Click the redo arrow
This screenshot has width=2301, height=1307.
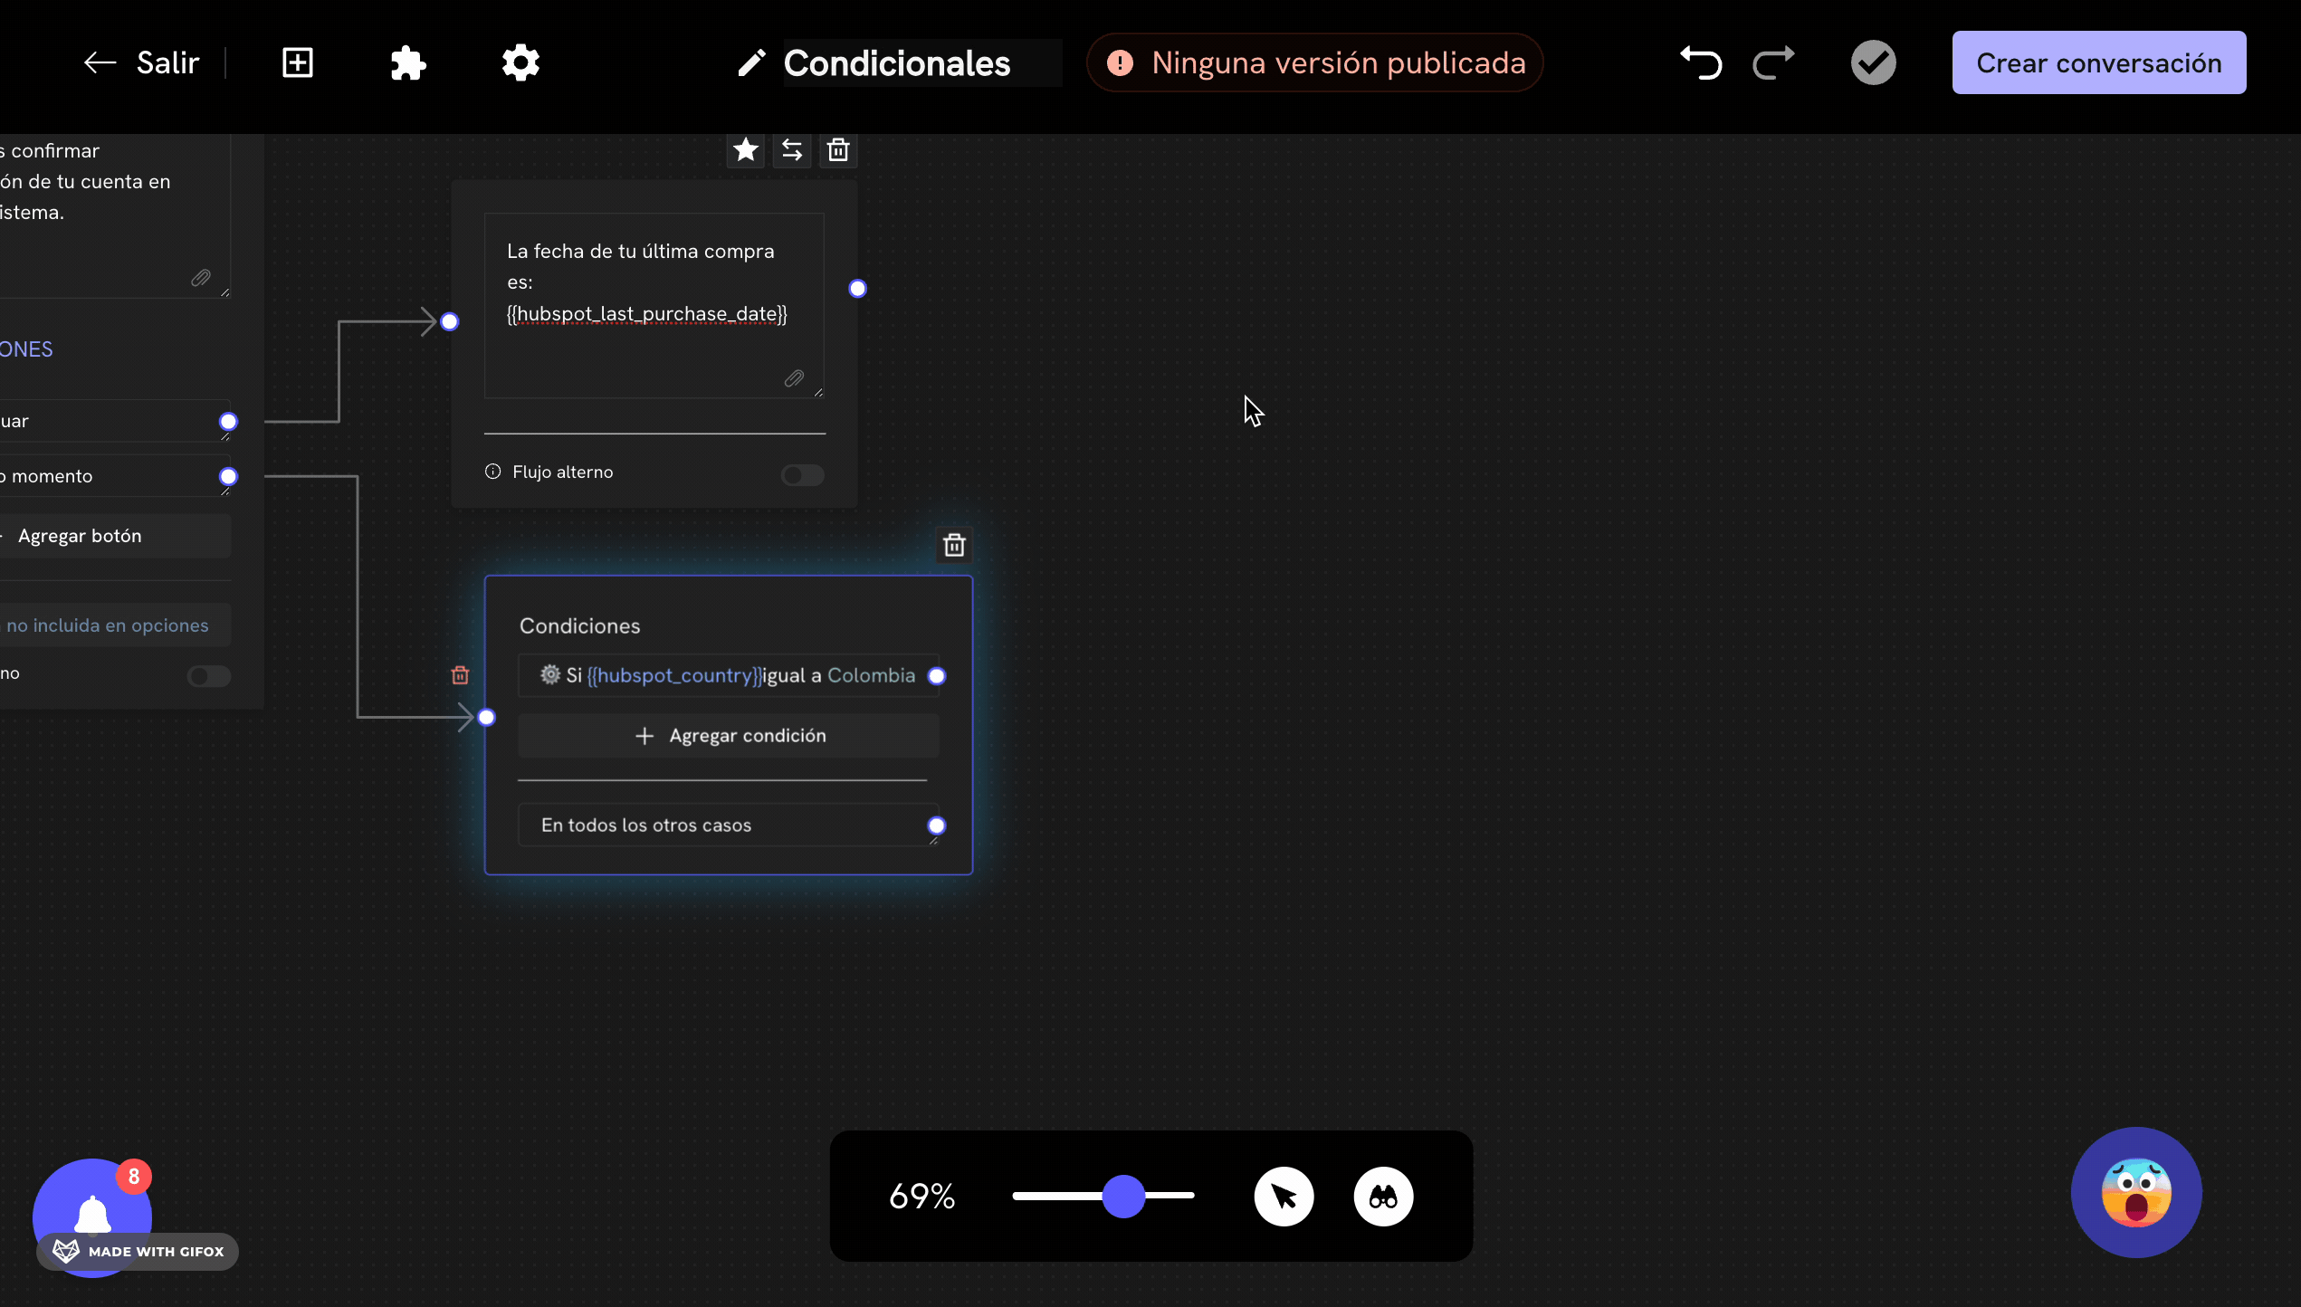[1773, 62]
